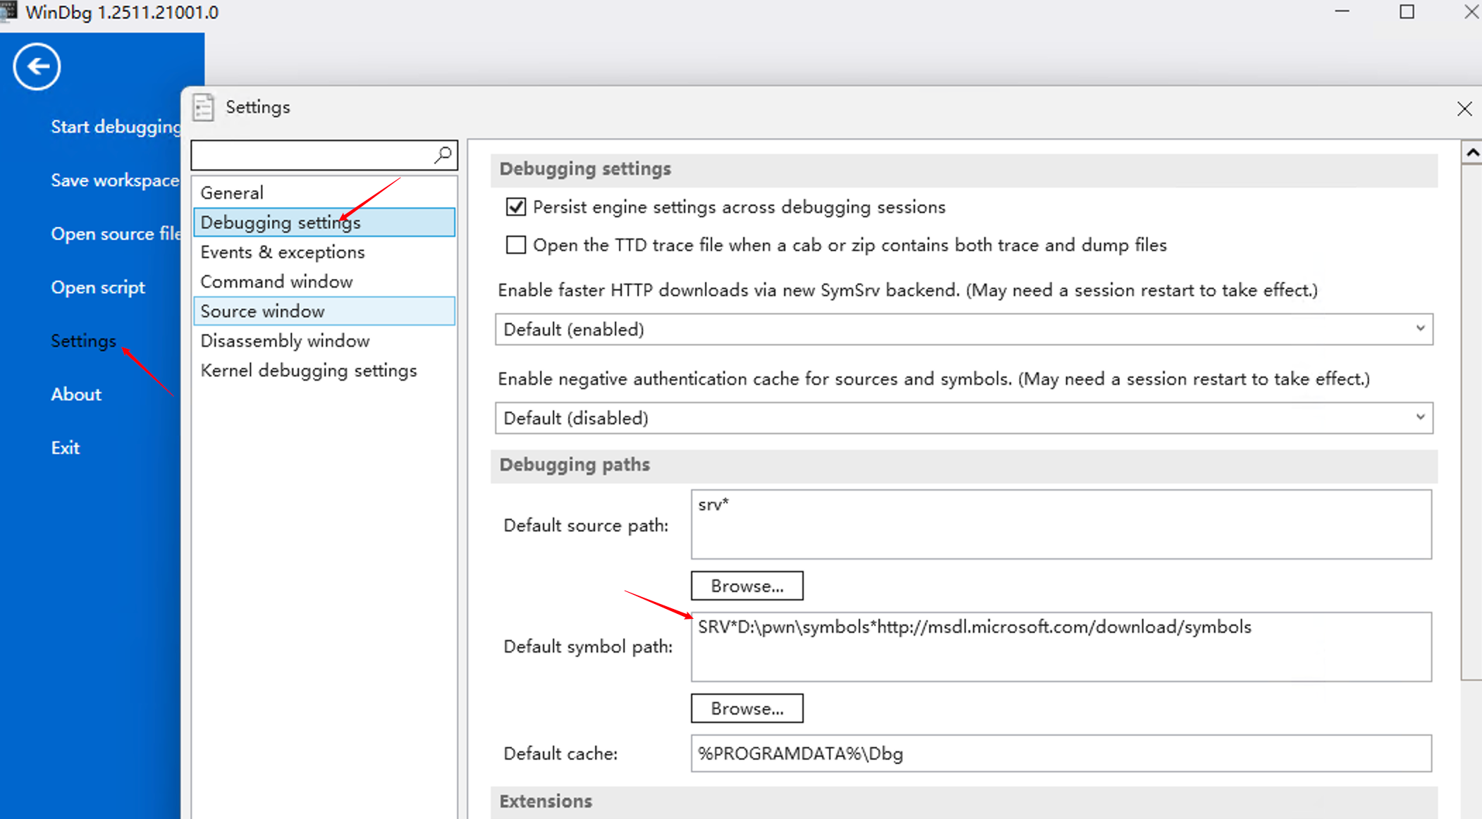Image resolution: width=1482 pixels, height=819 pixels.
Task: Open Events & exceptions settings
Action: tap(282, 252)
